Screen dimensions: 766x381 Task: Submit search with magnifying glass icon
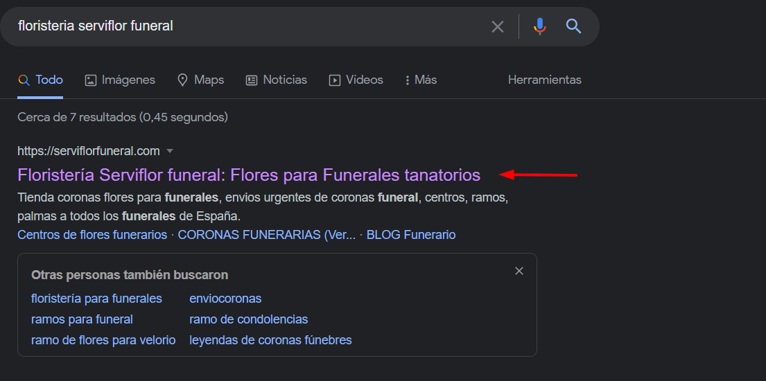(x=573, y=26)
